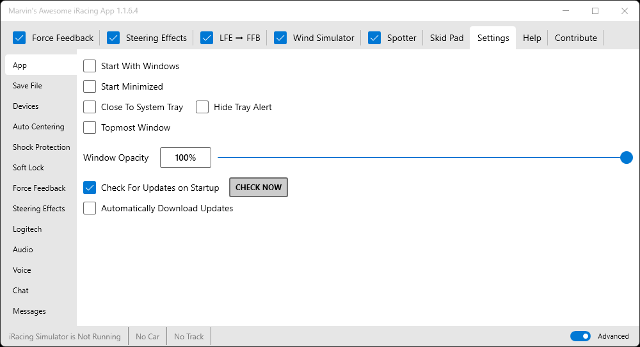Switch to the Help tab
640x347 pixels.
click(x=532, y=38)
